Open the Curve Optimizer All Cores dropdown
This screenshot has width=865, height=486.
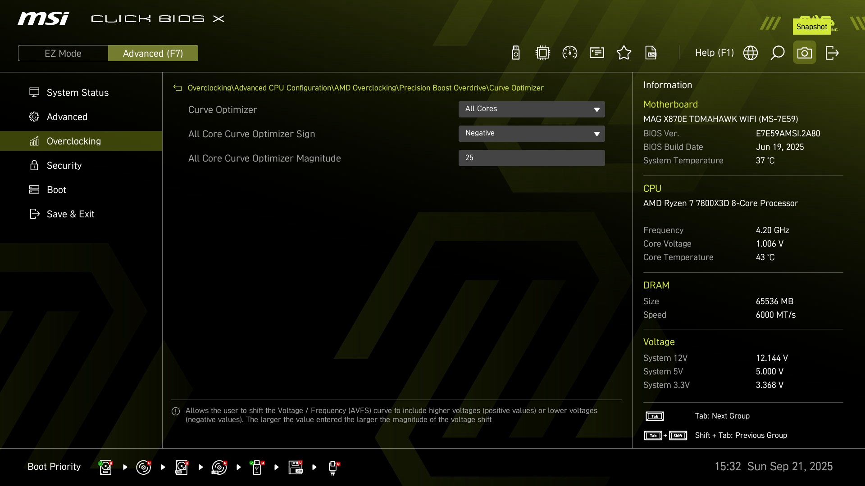[x=532, y=109]
